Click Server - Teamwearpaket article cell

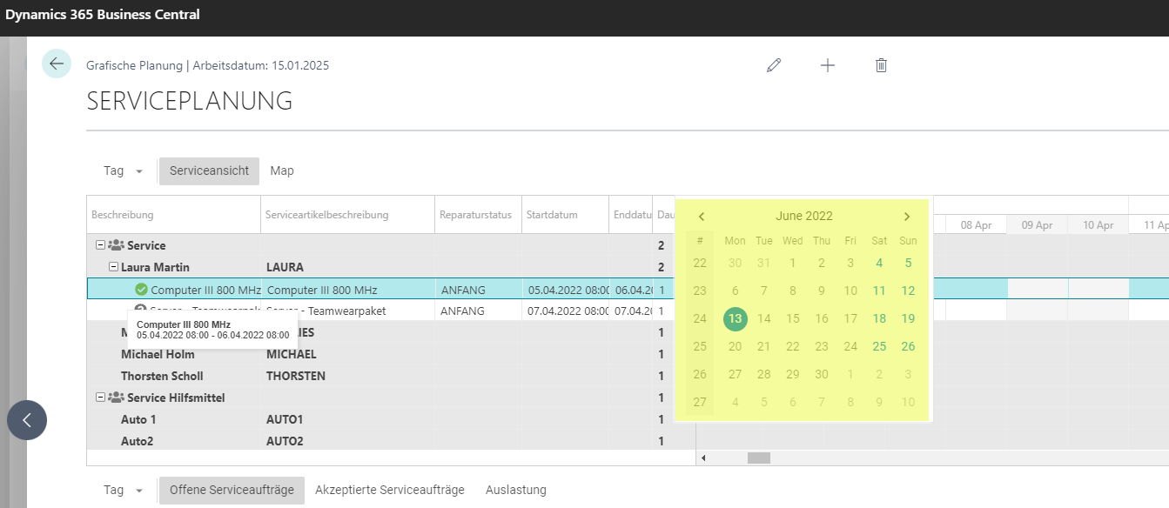pos(347,311)
